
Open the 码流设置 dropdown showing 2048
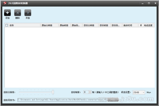[139, 92]
